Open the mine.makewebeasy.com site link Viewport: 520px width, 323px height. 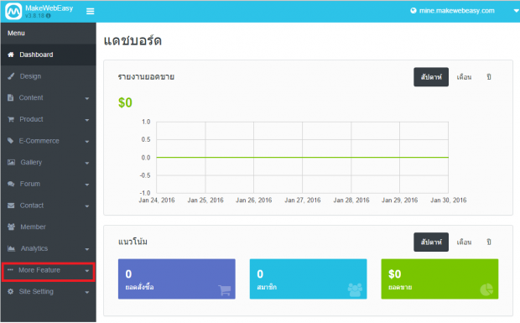pos(456,11)
